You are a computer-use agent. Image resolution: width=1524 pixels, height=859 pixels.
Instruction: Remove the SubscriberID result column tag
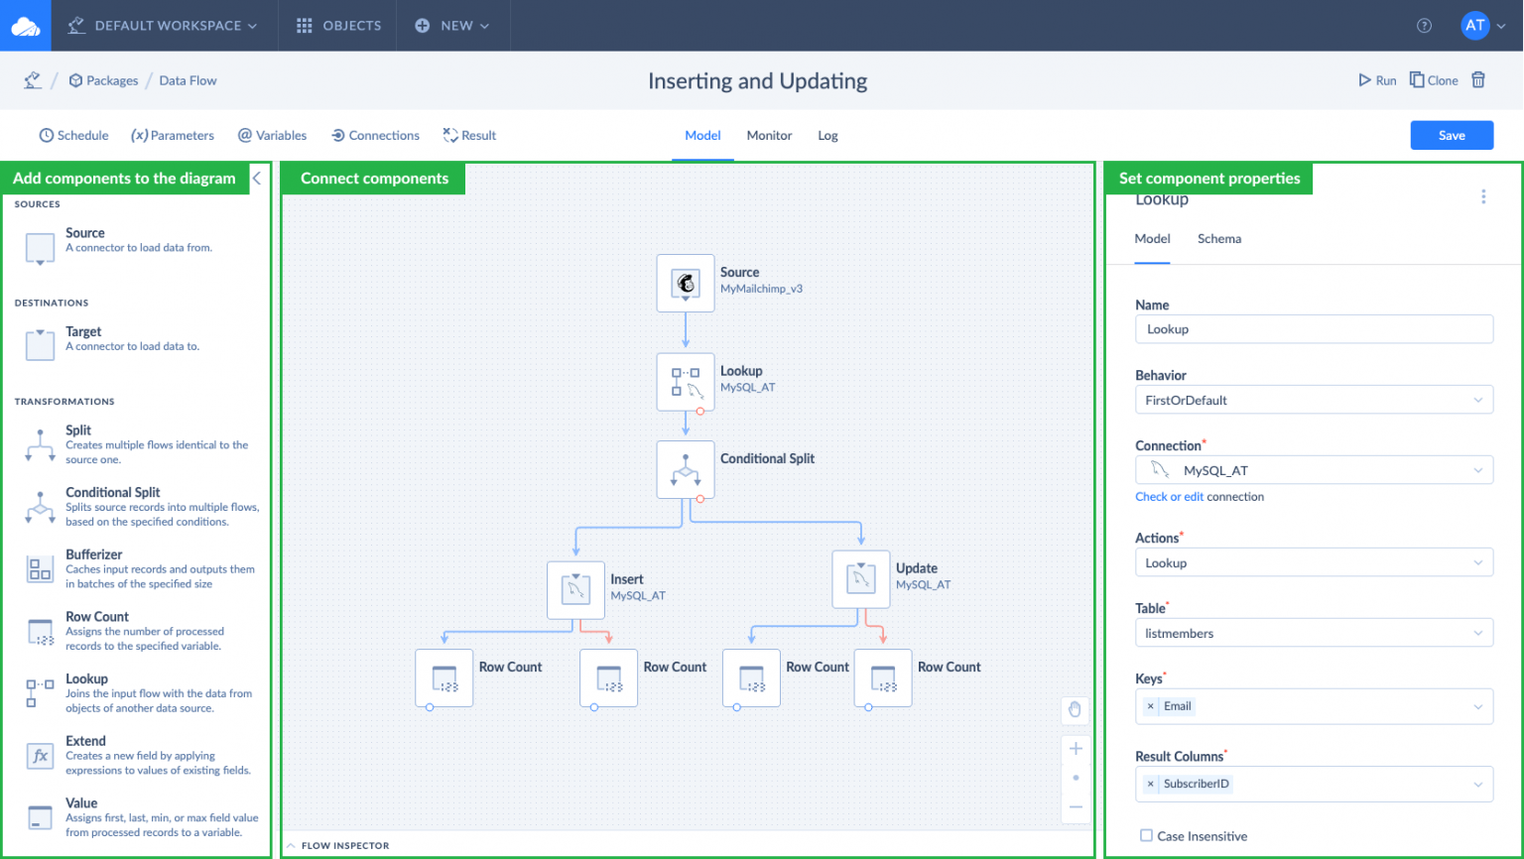(x=1150, y=784)
